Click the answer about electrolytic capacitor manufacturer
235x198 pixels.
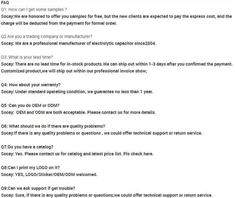tap(78, 44)
